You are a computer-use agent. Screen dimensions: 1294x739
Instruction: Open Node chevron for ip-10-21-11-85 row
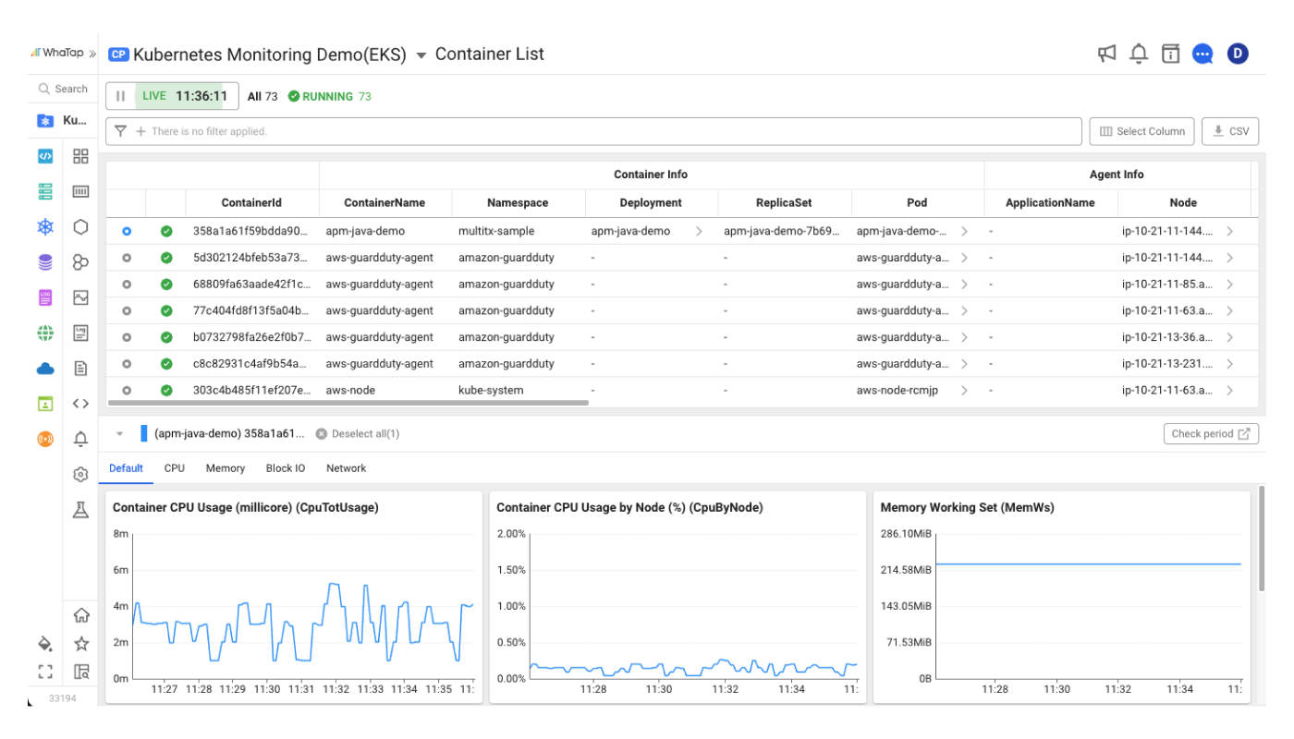(x=1229, y=285)
